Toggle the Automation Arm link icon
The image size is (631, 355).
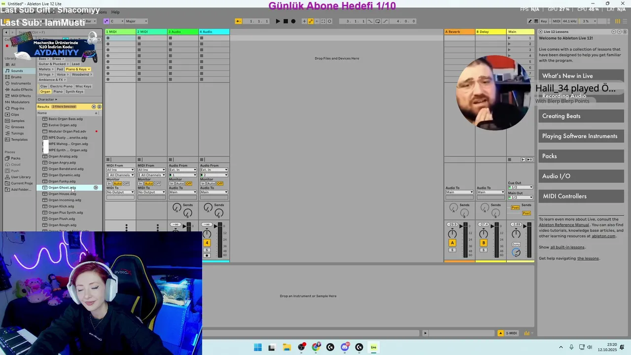pyautogui.click(x=311, y=21)
